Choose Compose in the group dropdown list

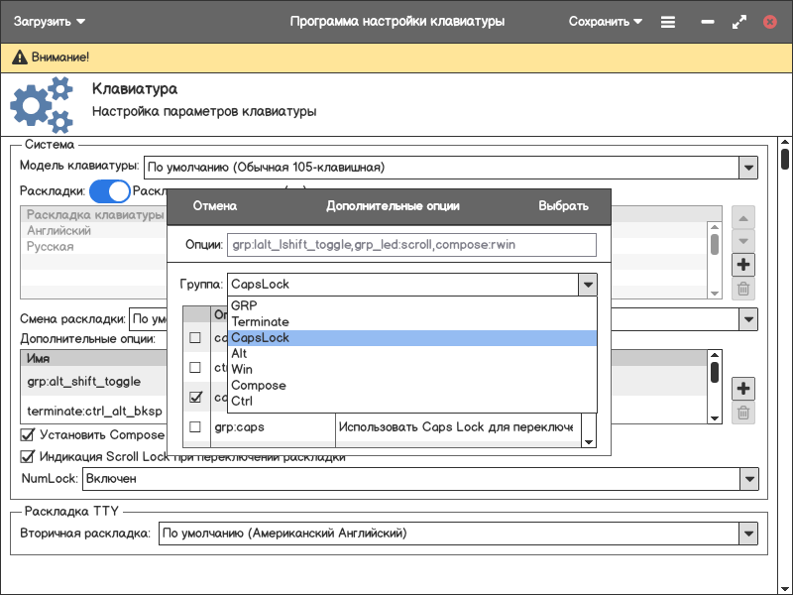tap(258, 386)
